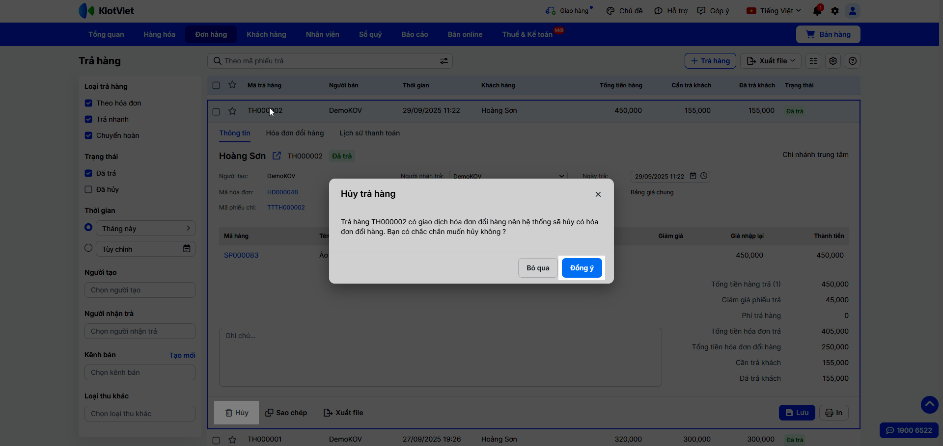
Task: Open the return list settings gear
Action: (833, 61)
